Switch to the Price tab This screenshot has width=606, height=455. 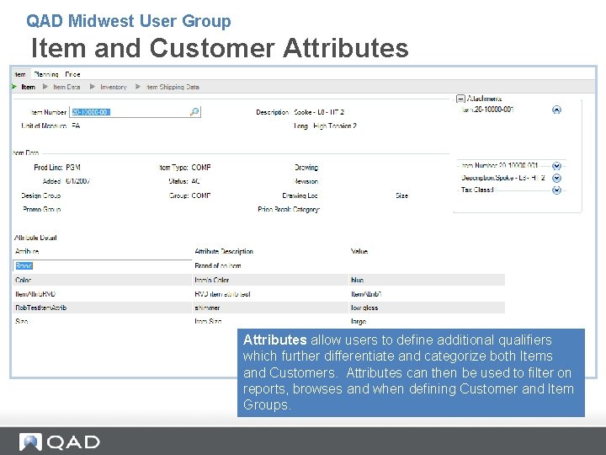point(72,74)
